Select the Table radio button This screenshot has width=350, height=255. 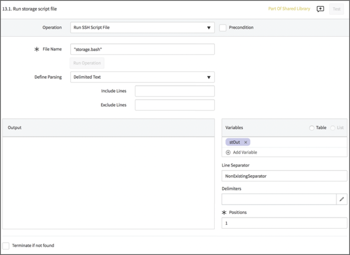pos(312,128)
